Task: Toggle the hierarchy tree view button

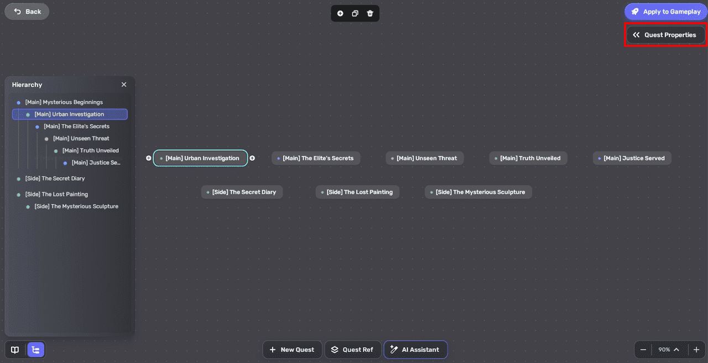Action: pos(36,350)
